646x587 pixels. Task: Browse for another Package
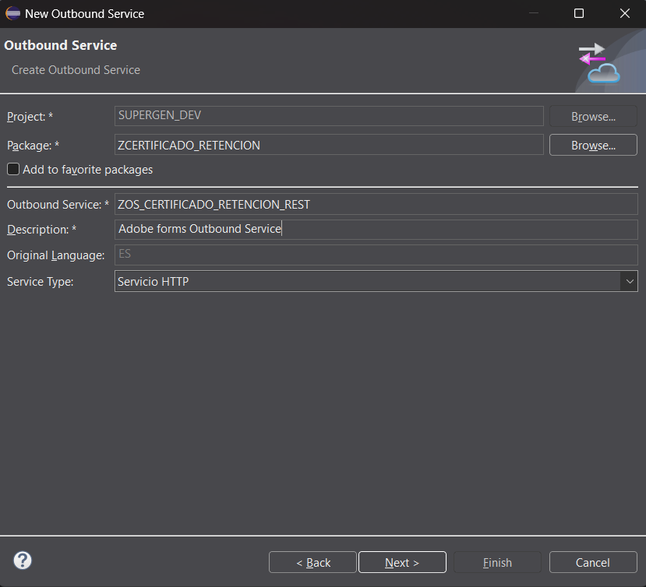click(x=593, y=144)
